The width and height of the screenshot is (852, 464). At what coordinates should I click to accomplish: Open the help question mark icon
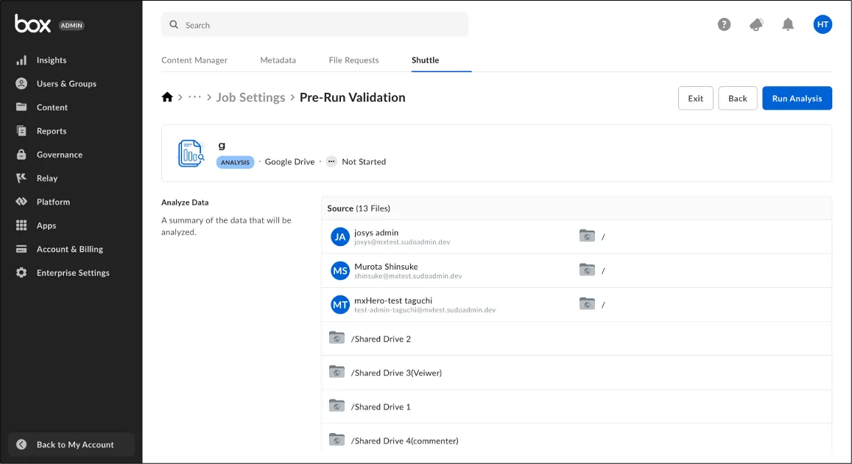(x=724, y=24)
